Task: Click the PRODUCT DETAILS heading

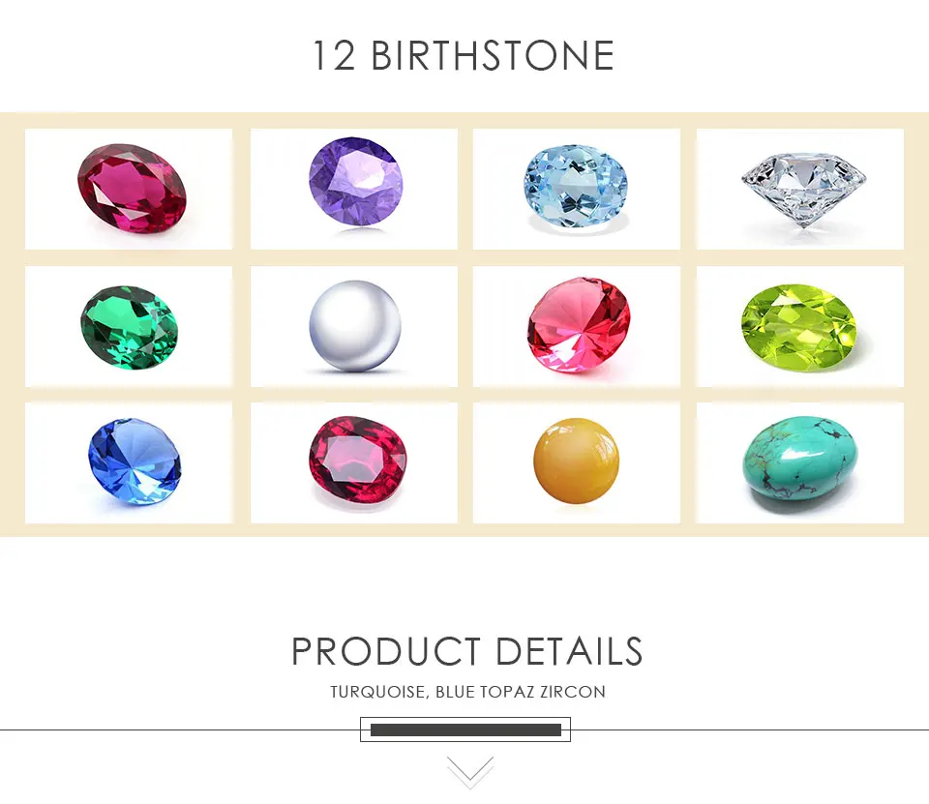Action: pyautogui.click(x=466, y=651)
